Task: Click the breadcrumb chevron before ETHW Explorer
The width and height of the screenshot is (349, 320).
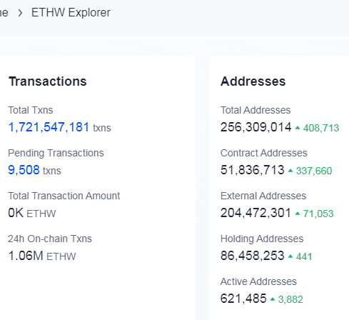Action: [20, 13]
